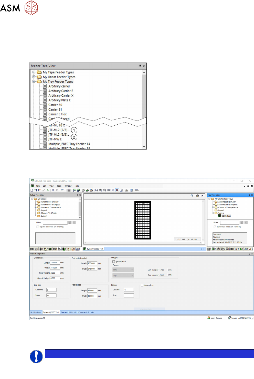Collapse the My Tray Feeder Types node

tap(34, 82)
